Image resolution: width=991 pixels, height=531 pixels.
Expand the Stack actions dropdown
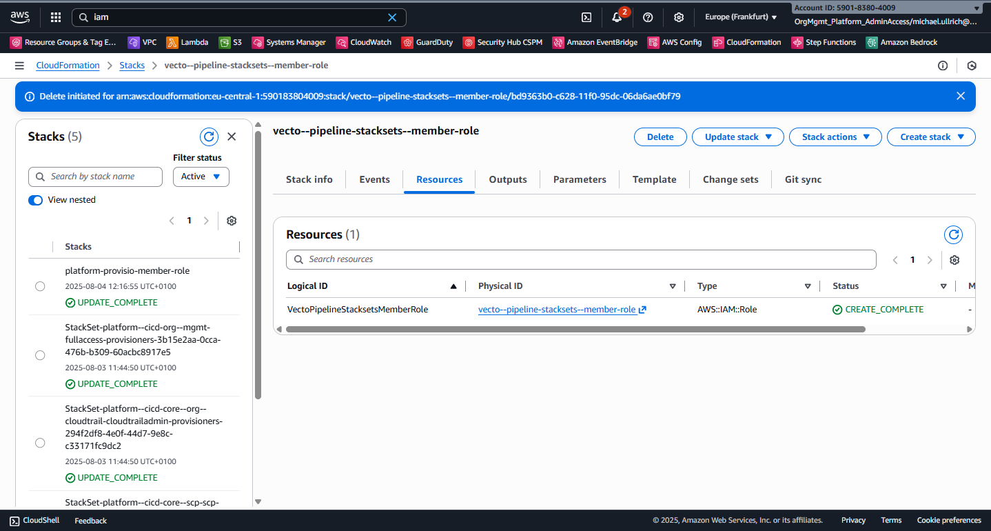(835, 137)
